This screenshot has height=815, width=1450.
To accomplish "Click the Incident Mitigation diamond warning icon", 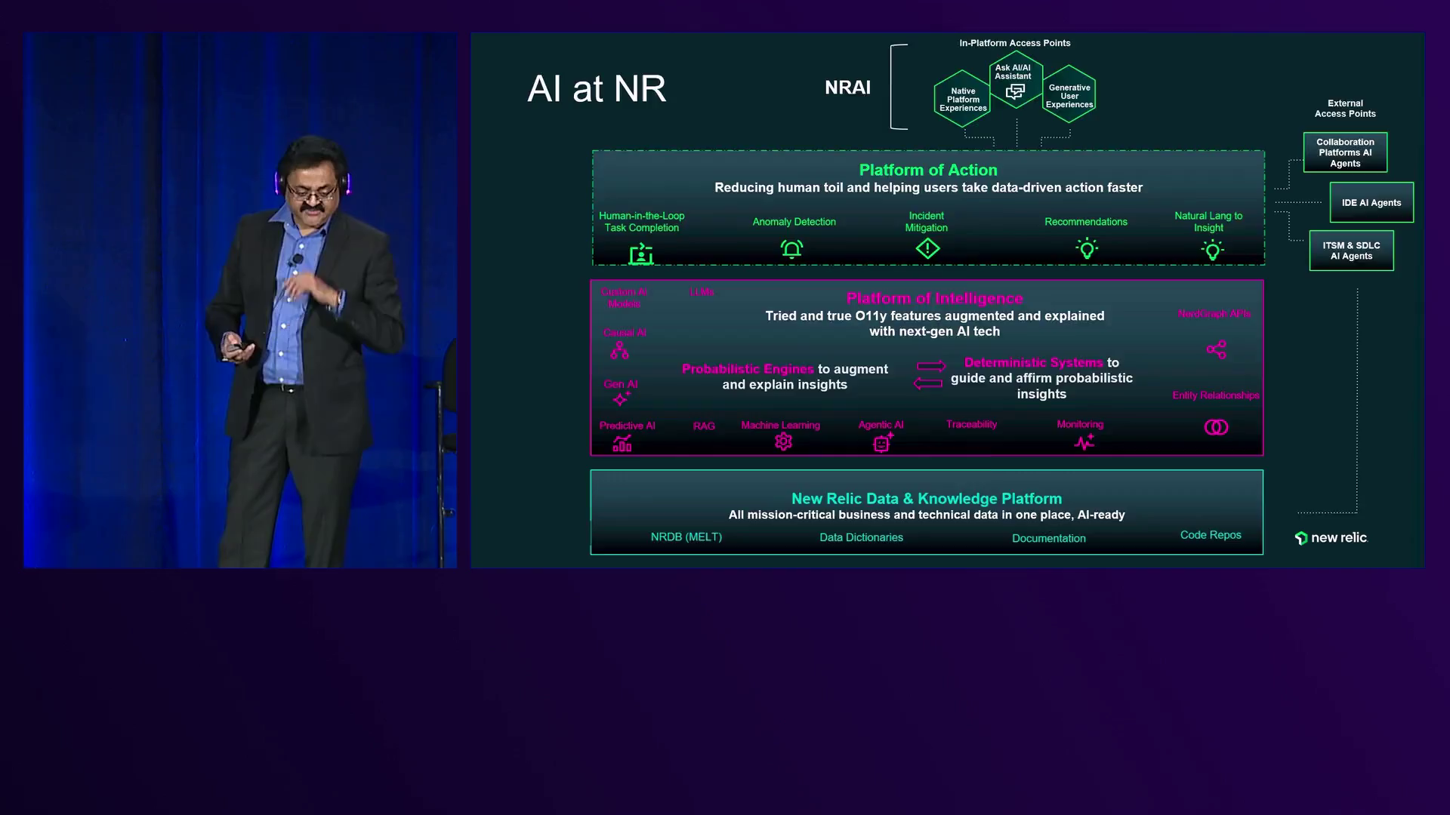I will pyautogui.click(x=927, y=248).
